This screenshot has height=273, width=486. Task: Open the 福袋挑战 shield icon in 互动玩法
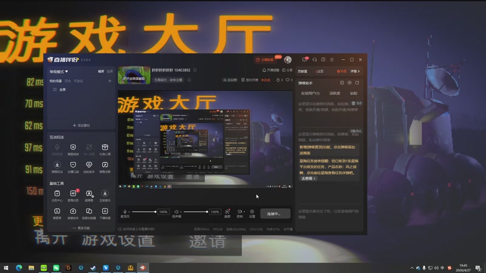pos(73,147)
